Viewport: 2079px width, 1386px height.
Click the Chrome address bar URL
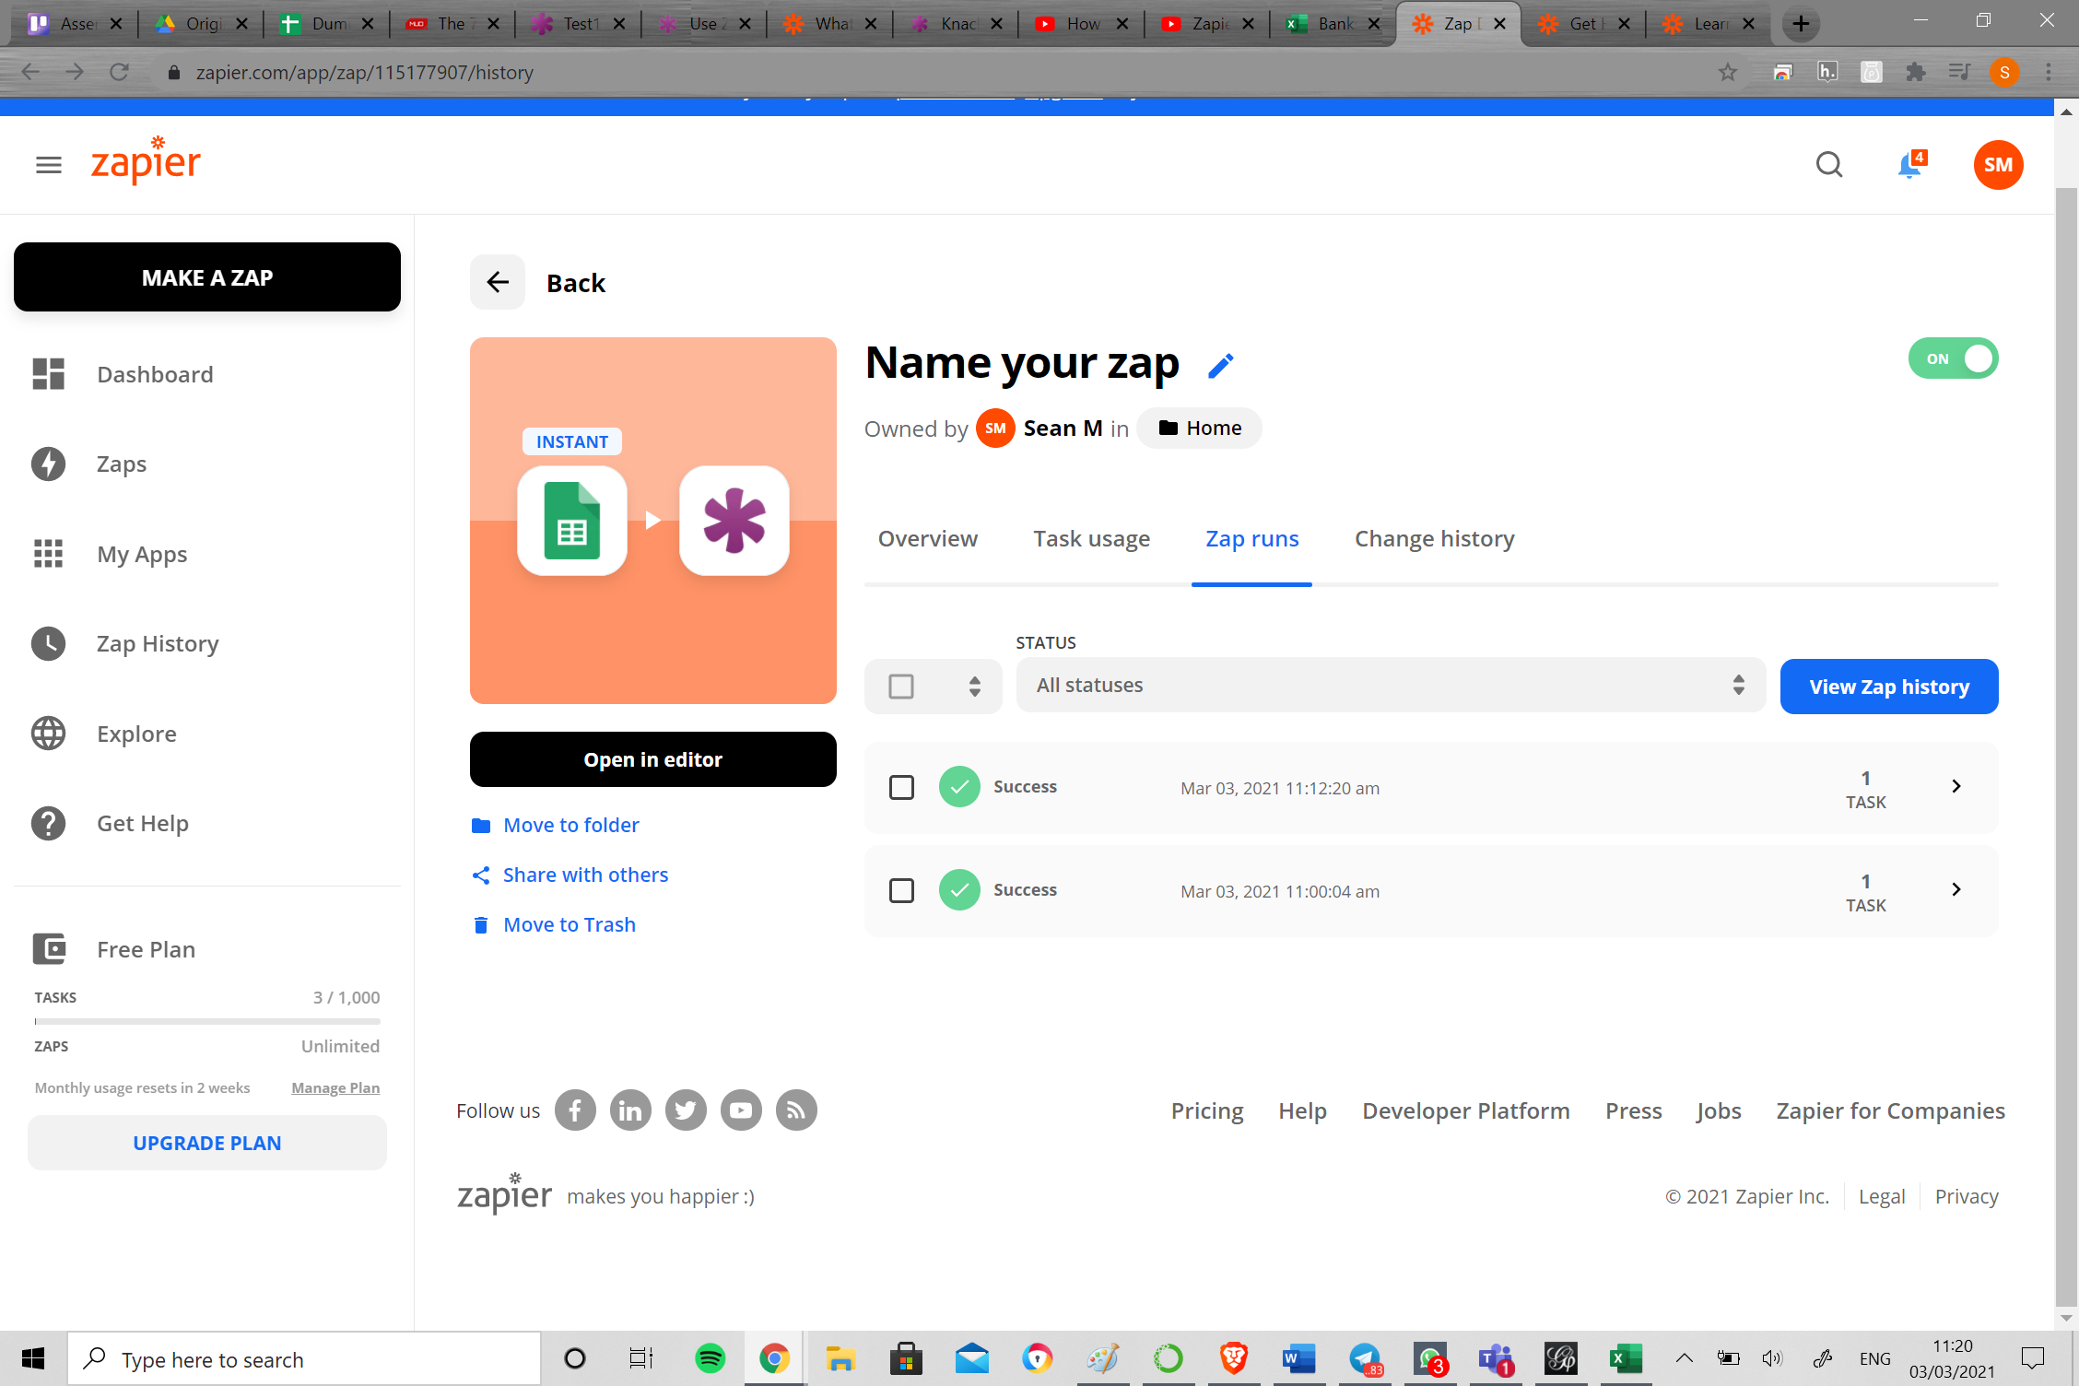(365, 72)
